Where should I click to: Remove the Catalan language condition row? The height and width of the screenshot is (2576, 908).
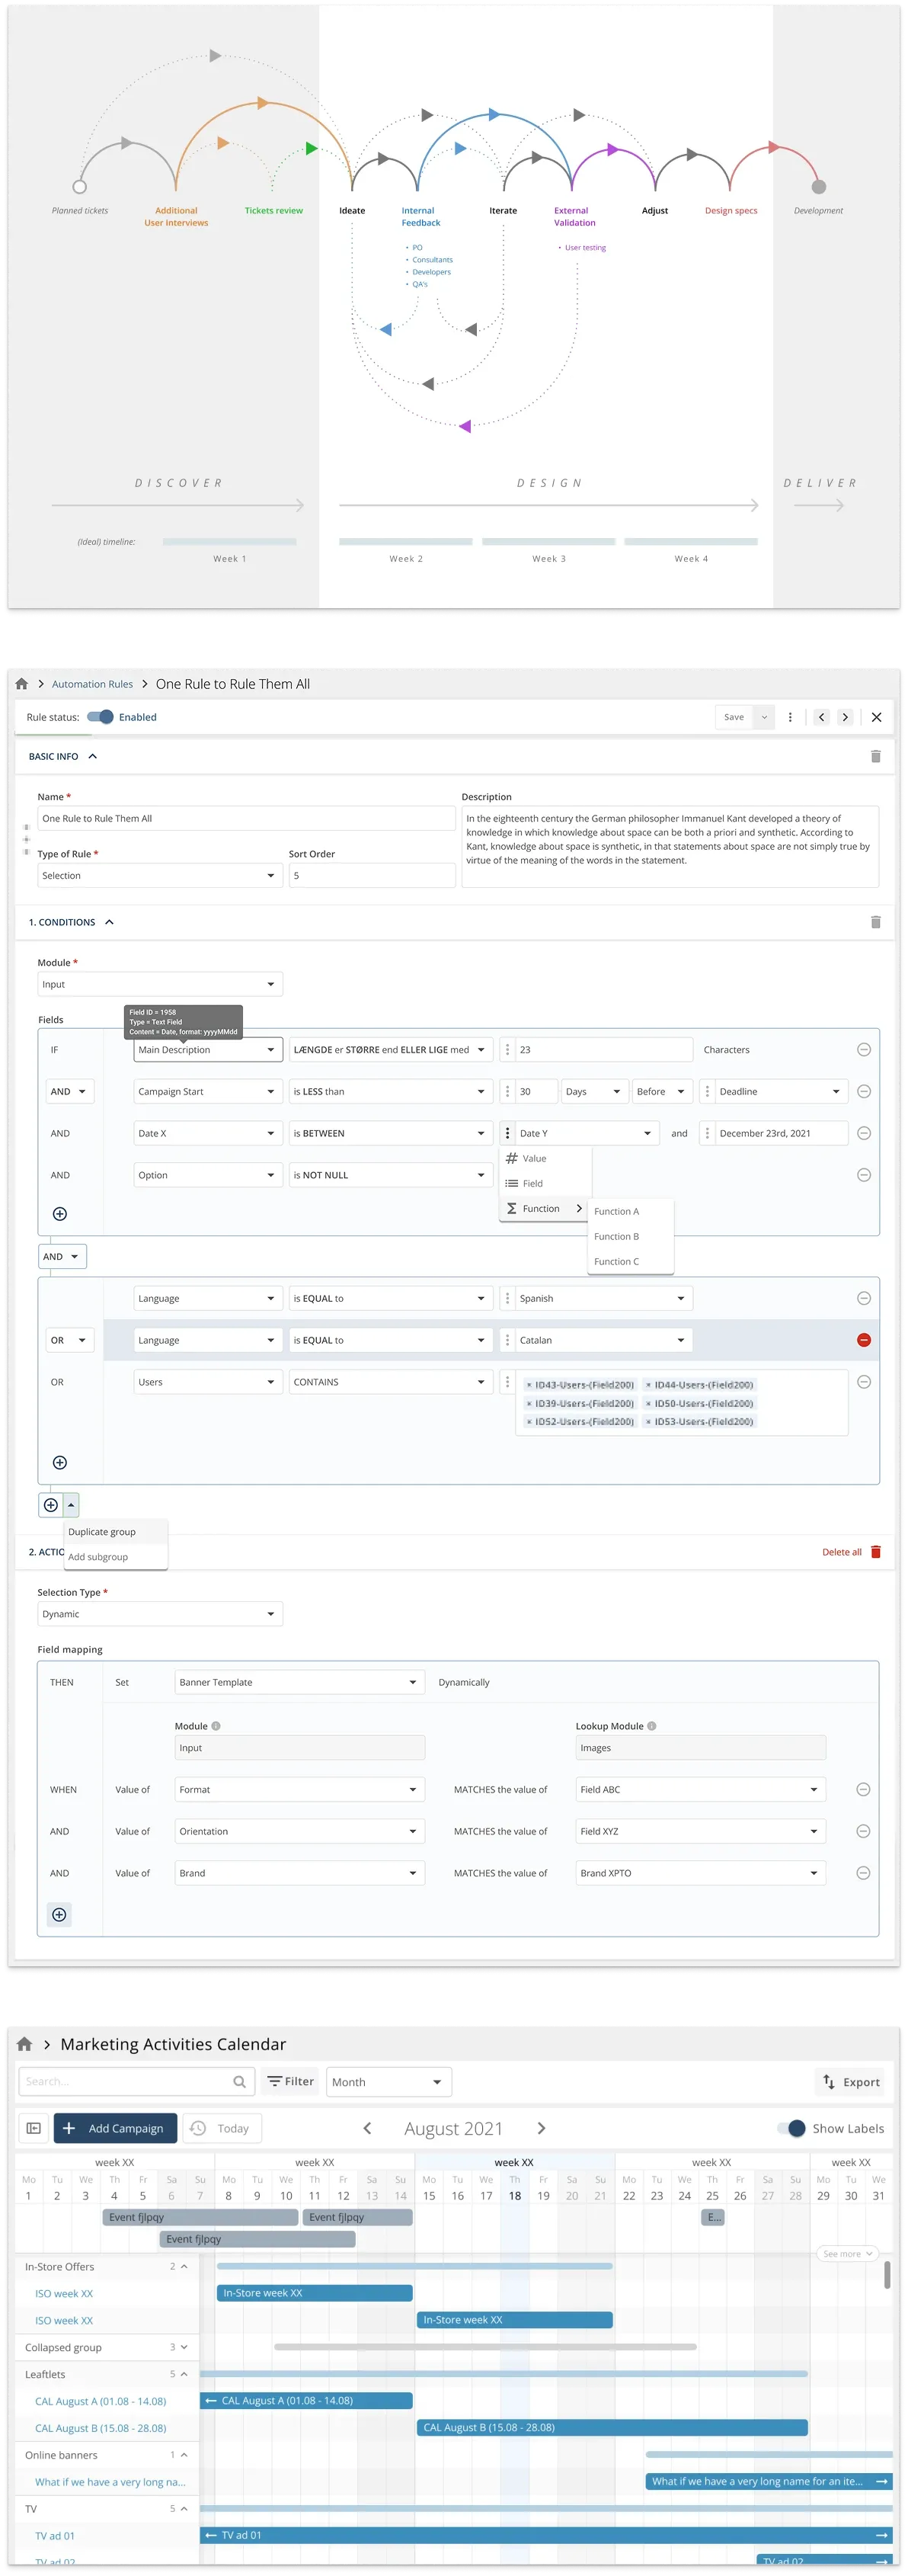point(864,1340)
